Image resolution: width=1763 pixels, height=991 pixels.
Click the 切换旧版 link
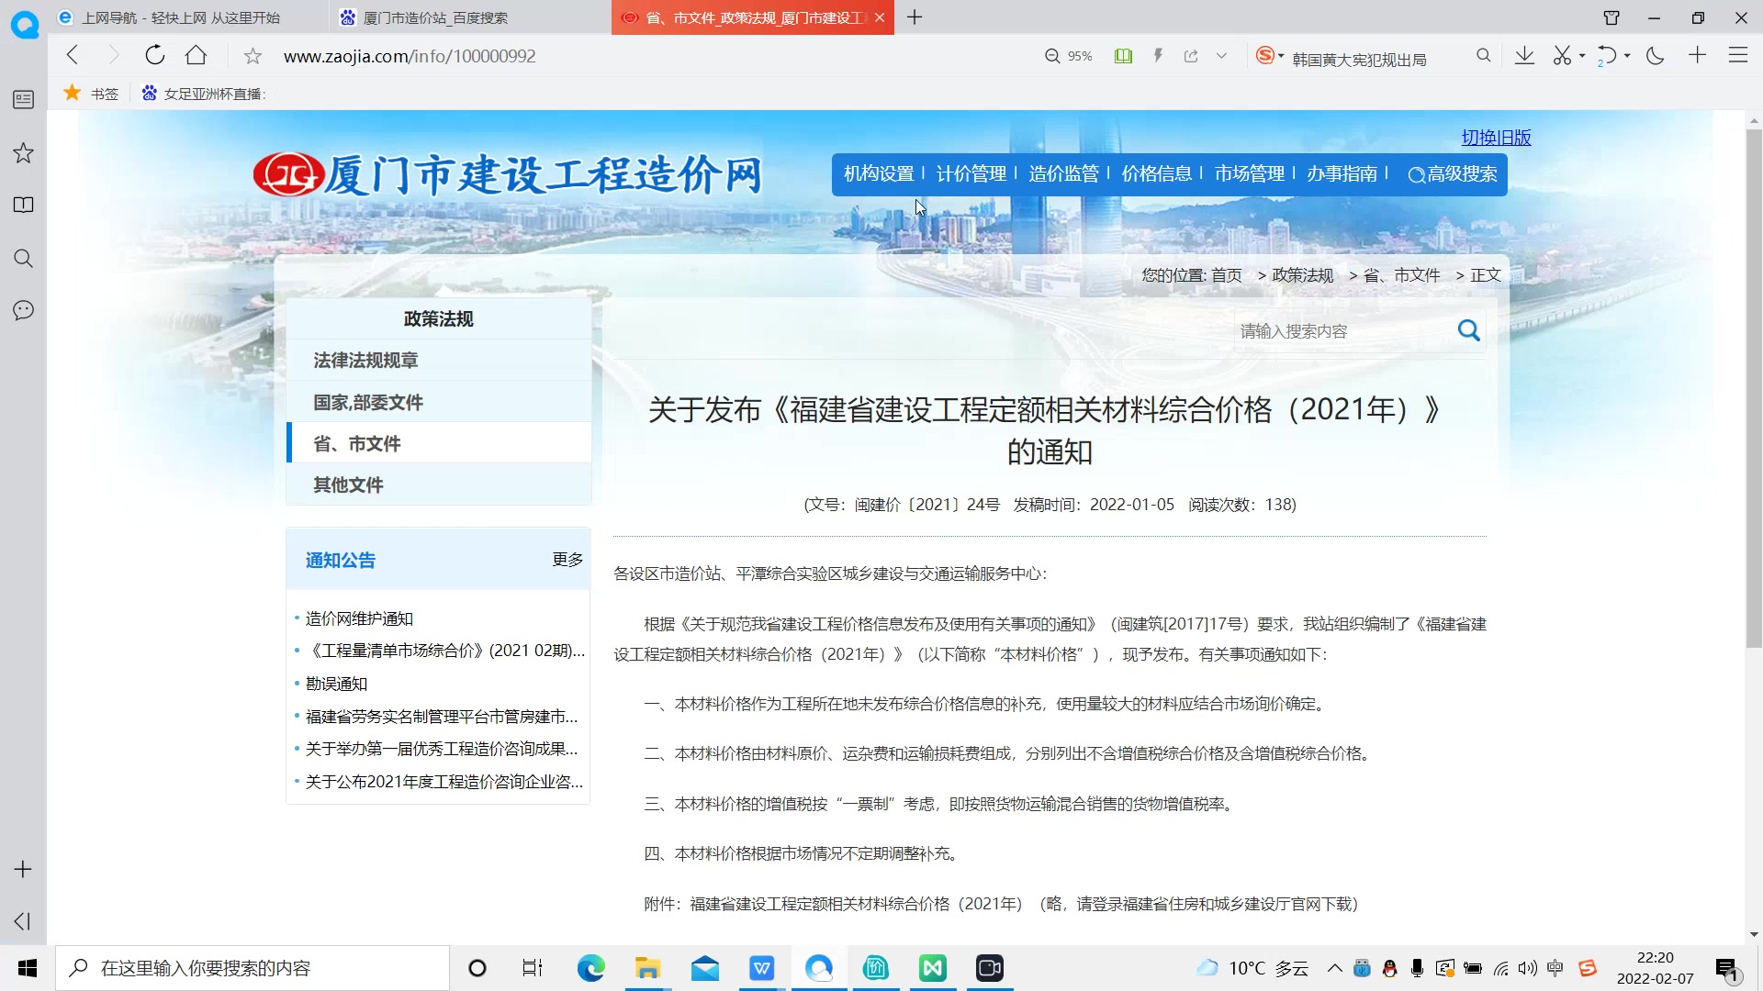pyautogui.click(x=1496, y=138)
